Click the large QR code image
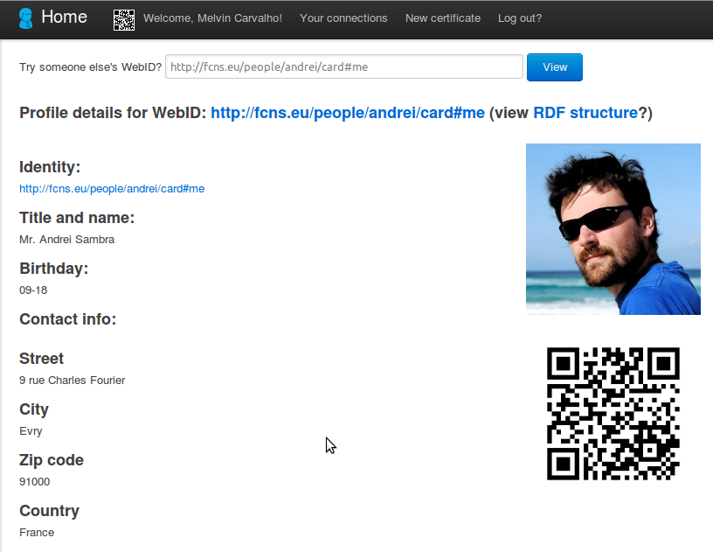713x552 pixels. coord(613,413)
